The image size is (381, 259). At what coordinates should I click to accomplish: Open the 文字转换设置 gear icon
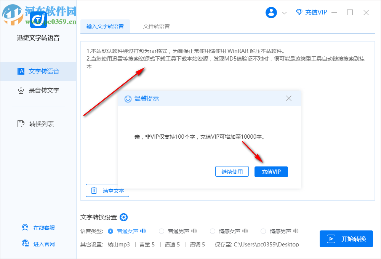pos(123,217)
